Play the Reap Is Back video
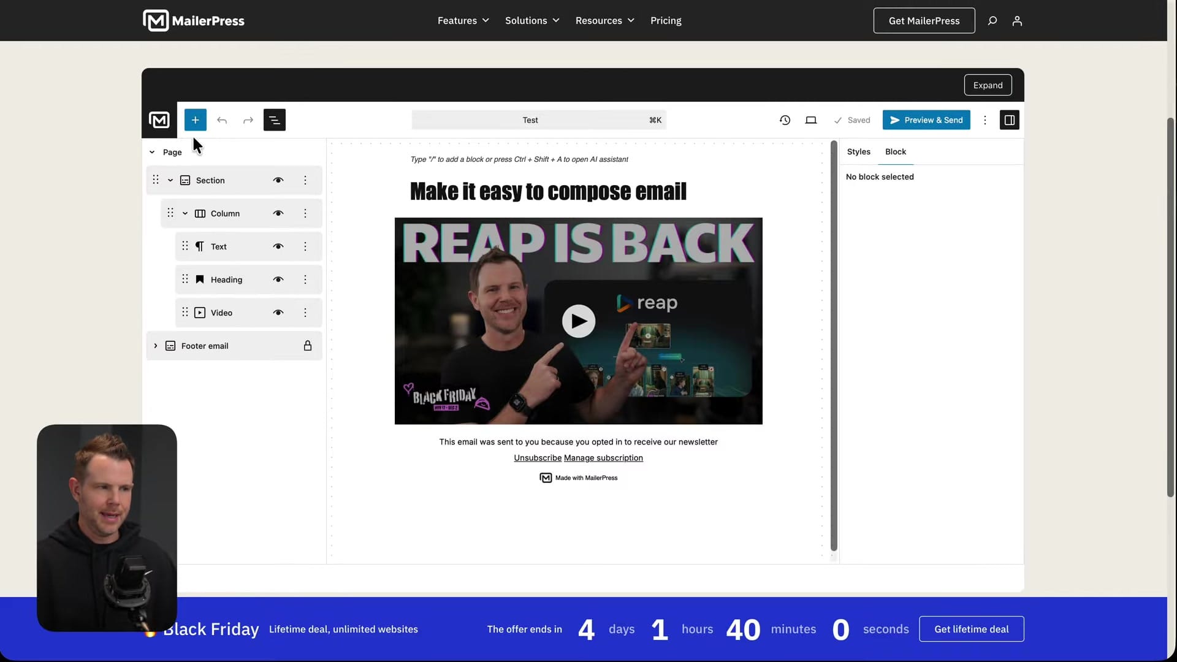The width and height of the screenshot is (1177, 662). pyautogui.click(x=579, y=321)
